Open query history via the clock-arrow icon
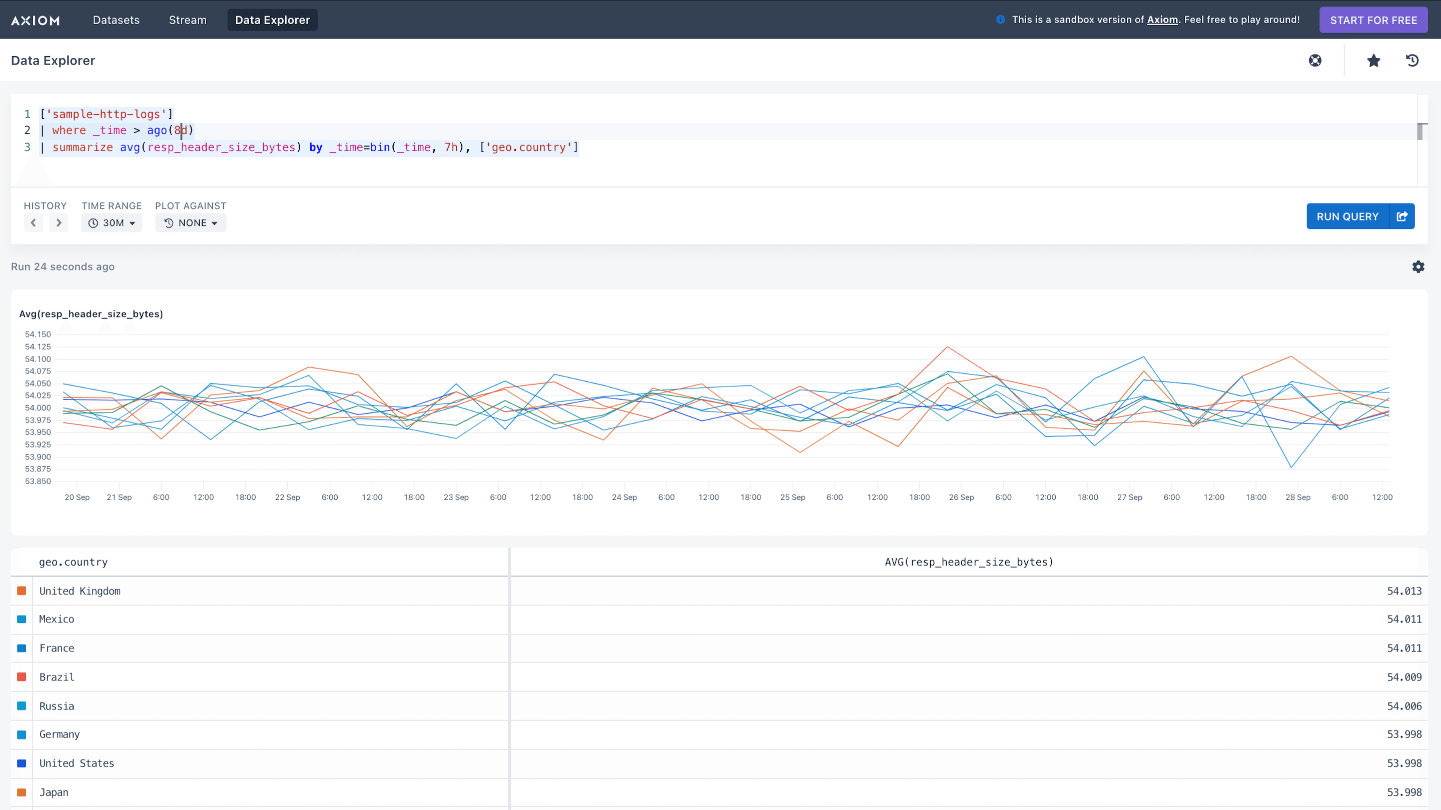 pos(1412,60)
